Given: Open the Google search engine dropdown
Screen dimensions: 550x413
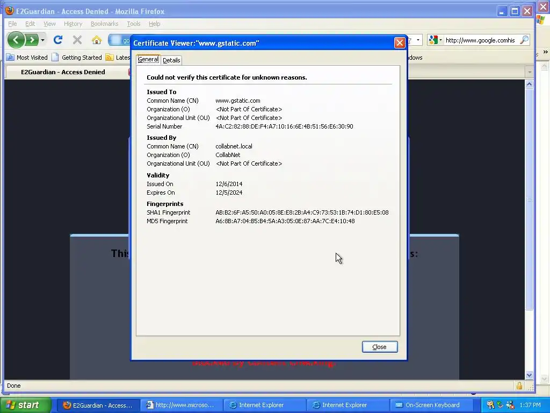Looking at the screenshot, I should (x=435, y=40).
